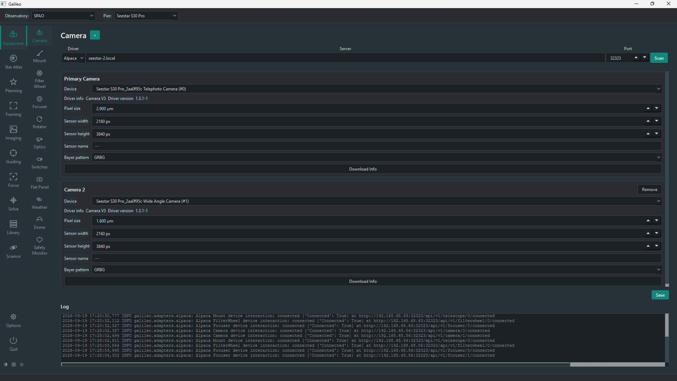Click the log horizontal scrollbar
677x381 pixels.
315,364
